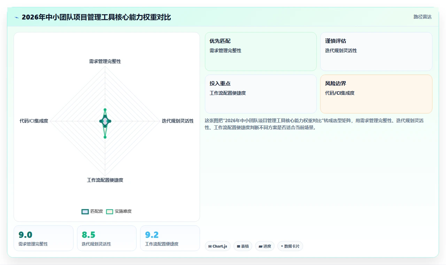Click the 8.5 迭代规划灵活性 stat card

pos(107,238)
